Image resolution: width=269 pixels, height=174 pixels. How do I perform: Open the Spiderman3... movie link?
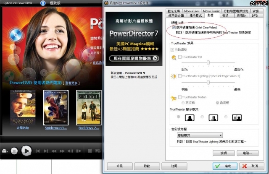click(56, 128)
